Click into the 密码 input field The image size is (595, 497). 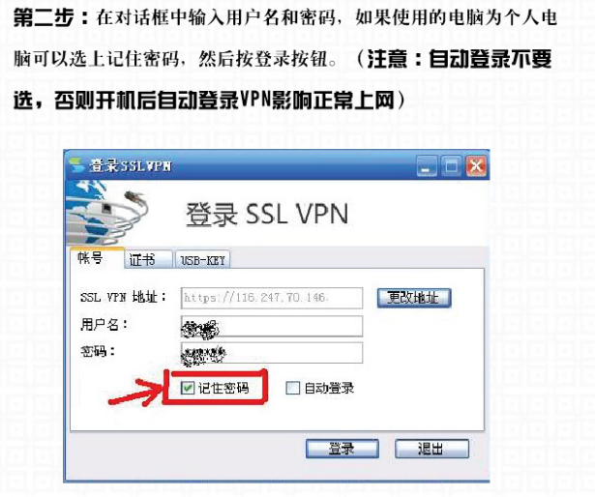click(x=272, y=353)
